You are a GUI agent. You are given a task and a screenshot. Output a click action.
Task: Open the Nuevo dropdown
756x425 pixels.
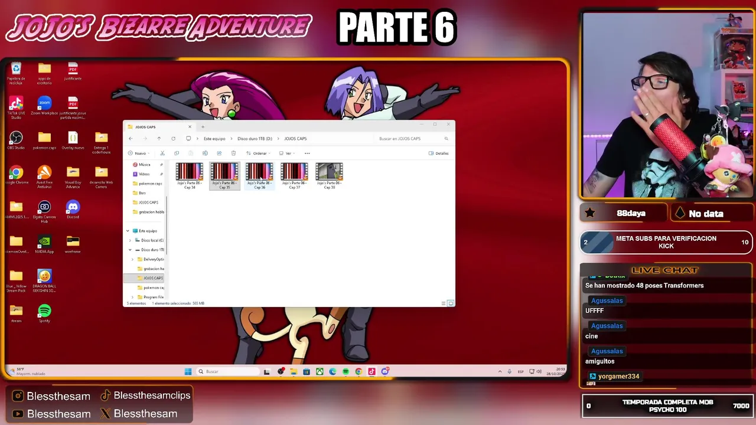click(x=138, y=153)
